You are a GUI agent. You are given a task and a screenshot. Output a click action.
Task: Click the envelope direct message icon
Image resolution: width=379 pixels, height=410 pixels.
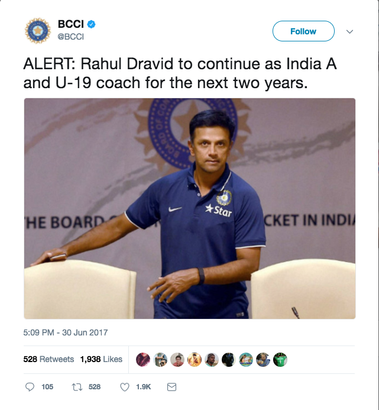click(x=171, y=387)
